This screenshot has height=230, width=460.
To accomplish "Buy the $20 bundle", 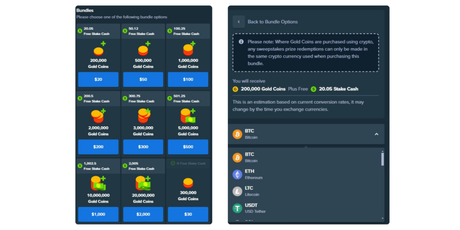I will point(98,80).
